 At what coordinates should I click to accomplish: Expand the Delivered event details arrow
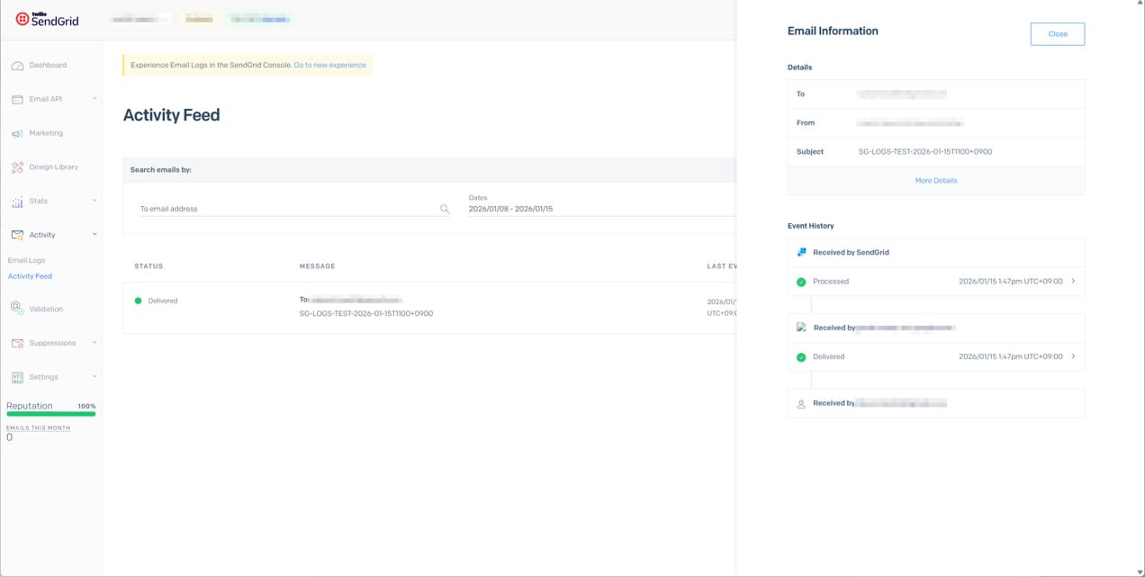1073,356
